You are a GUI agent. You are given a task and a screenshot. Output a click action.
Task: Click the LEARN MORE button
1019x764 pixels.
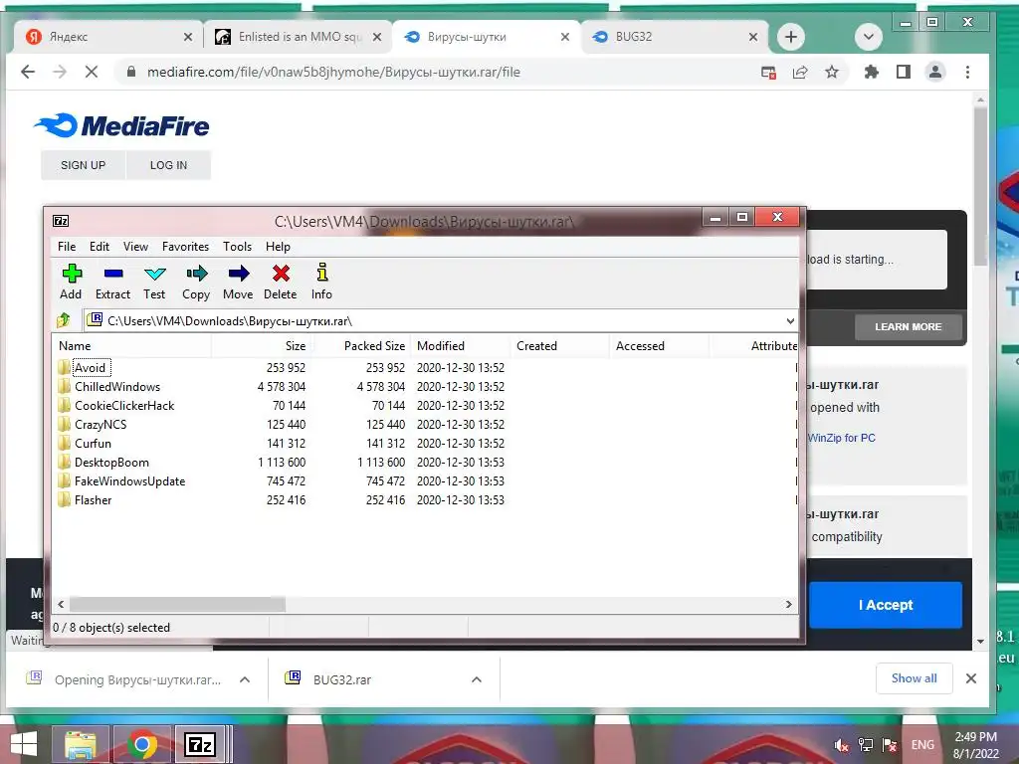coord(908,326)
